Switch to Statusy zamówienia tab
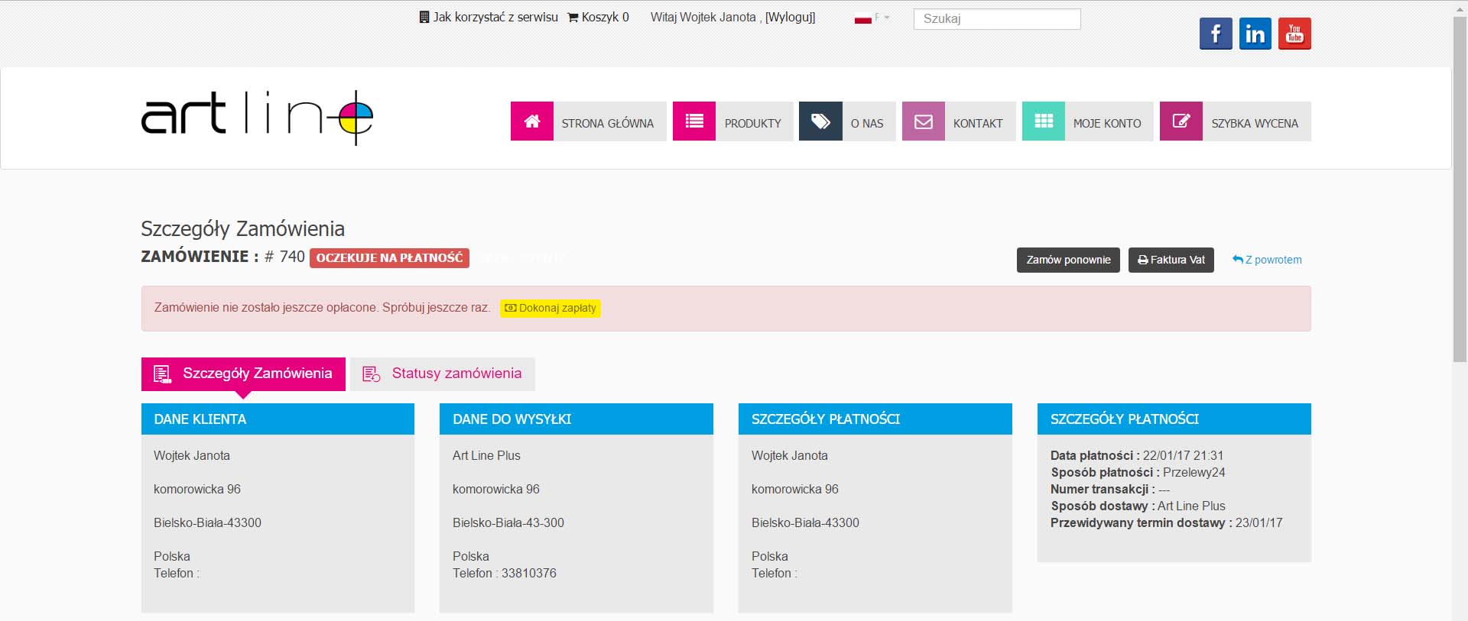1468x621 pixels. [443, 374]
